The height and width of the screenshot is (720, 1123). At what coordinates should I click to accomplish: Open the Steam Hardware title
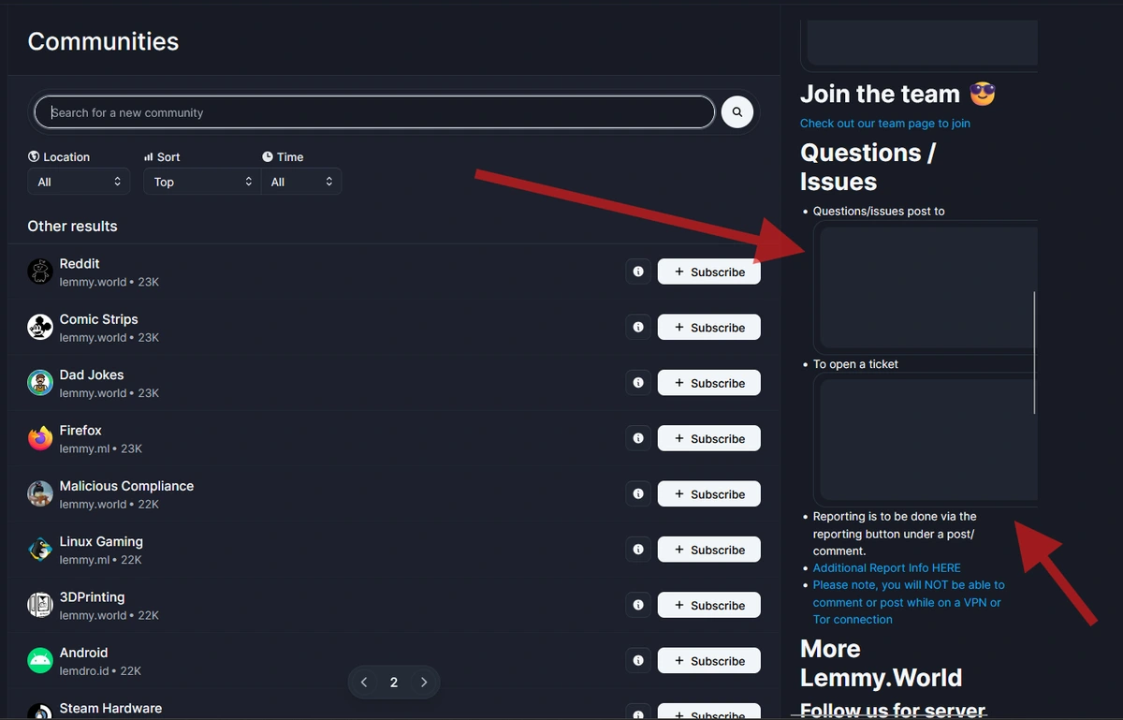coord(110,708)
